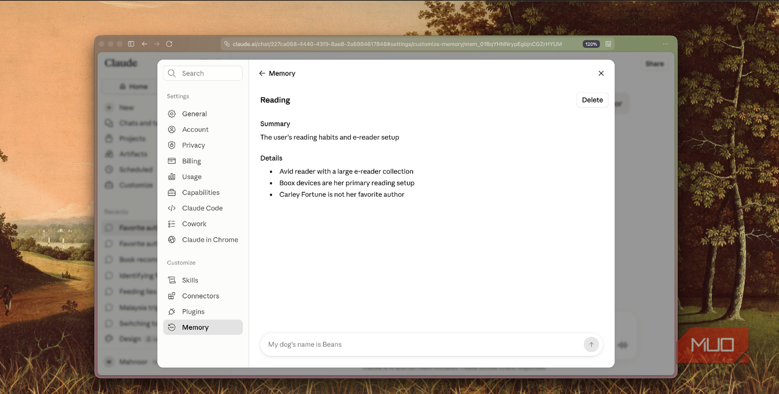Click the 'My dog's name is Beans' input
The width and height of the screenshot is (779, 394).
423,344
